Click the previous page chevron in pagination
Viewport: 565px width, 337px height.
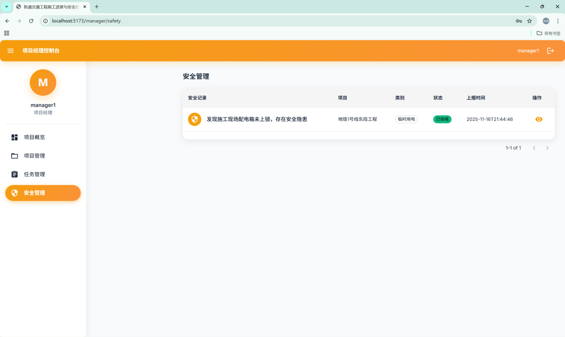534,148
